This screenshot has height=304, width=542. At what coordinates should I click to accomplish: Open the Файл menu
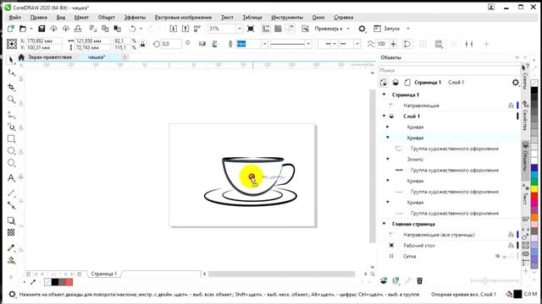[15, 17]
